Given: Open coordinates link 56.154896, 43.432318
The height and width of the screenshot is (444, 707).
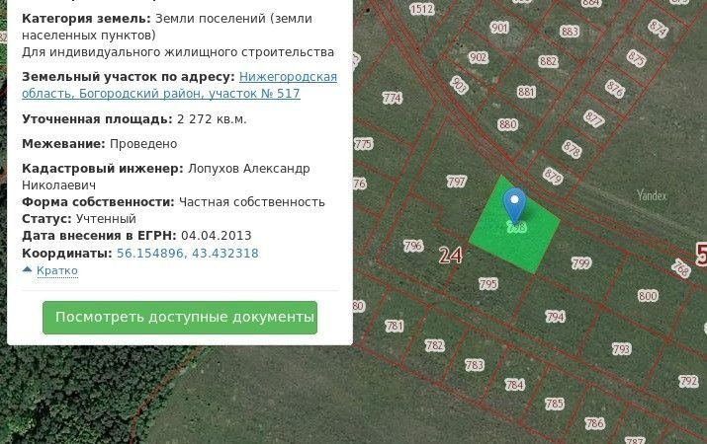Looking at the screenshot, I should pyautogui.click(x=187, y=253).
